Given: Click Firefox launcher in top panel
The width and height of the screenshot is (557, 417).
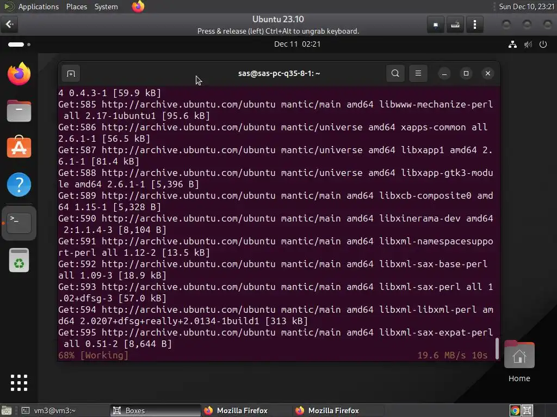Looking at the screenshot, I should coord(138,7).
